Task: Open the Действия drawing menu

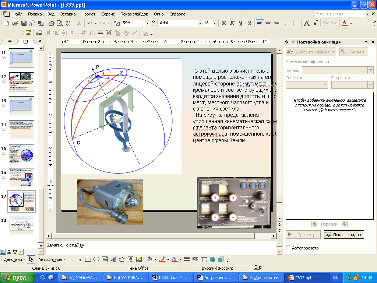Action: 14,259
